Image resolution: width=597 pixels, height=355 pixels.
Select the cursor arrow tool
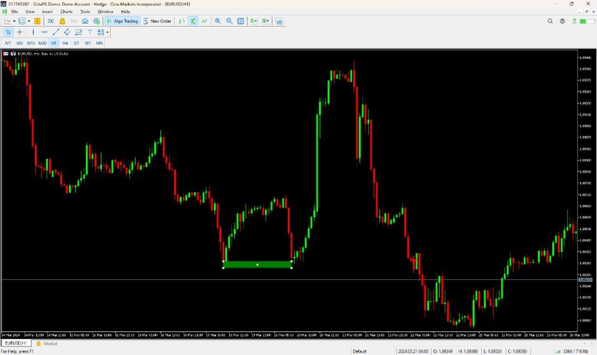pyautogui.click(x=8, y=32)
